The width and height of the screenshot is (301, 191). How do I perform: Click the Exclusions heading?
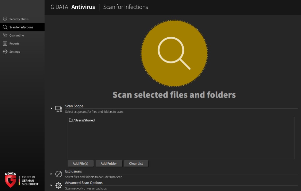[73, 171]
